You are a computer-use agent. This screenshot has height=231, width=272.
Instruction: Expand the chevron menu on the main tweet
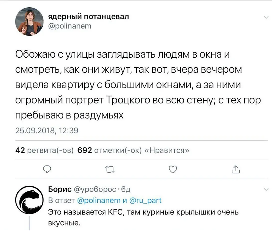265,17
